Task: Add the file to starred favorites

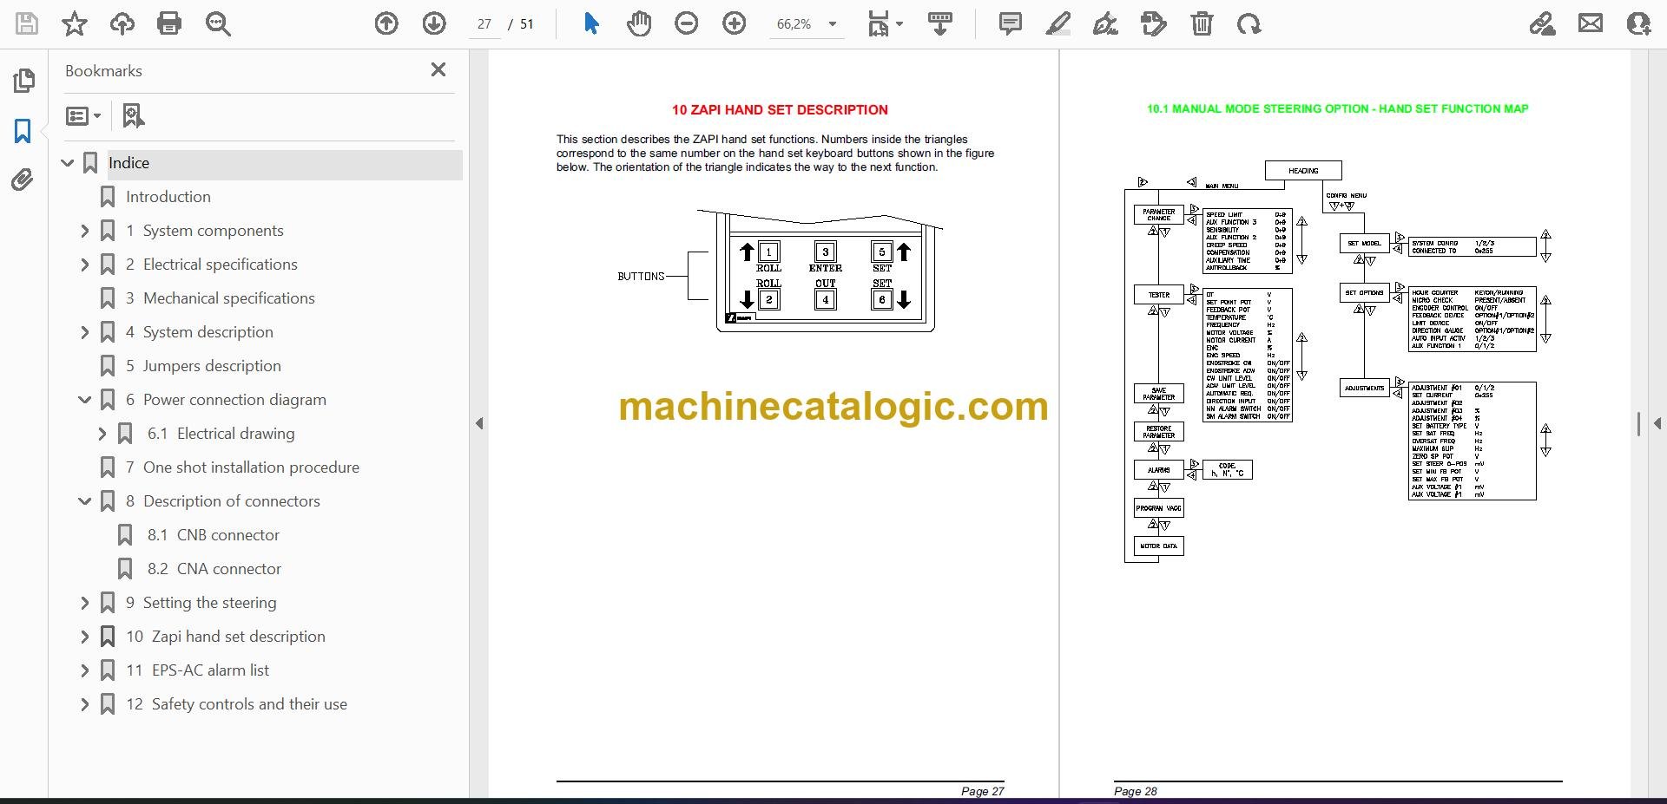Action: click(x=75, y=23)
